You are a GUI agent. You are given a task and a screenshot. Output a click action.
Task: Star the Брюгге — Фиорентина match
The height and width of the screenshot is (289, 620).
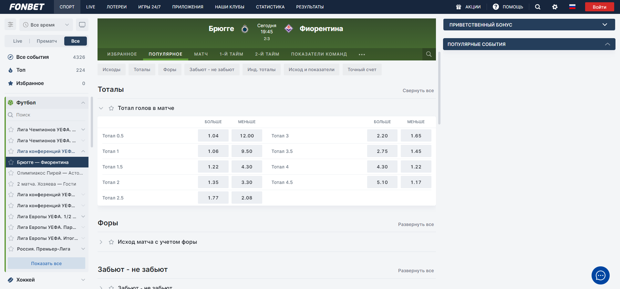click(x=11, y=162)
